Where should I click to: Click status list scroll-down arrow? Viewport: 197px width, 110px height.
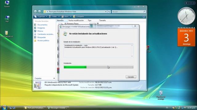(132, 56)
